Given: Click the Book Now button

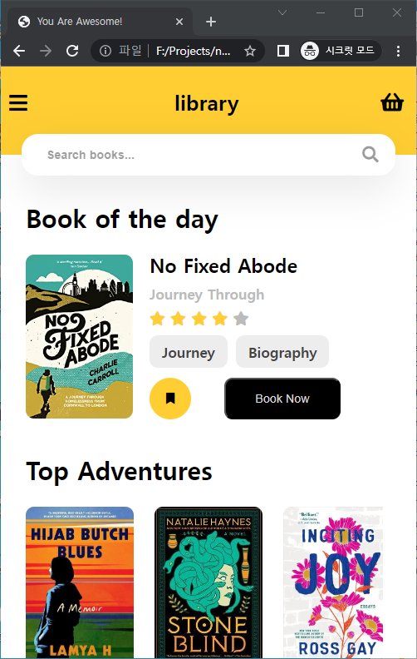Looking at the screenshot, I should pyautogui.click(x=282, y=399).
